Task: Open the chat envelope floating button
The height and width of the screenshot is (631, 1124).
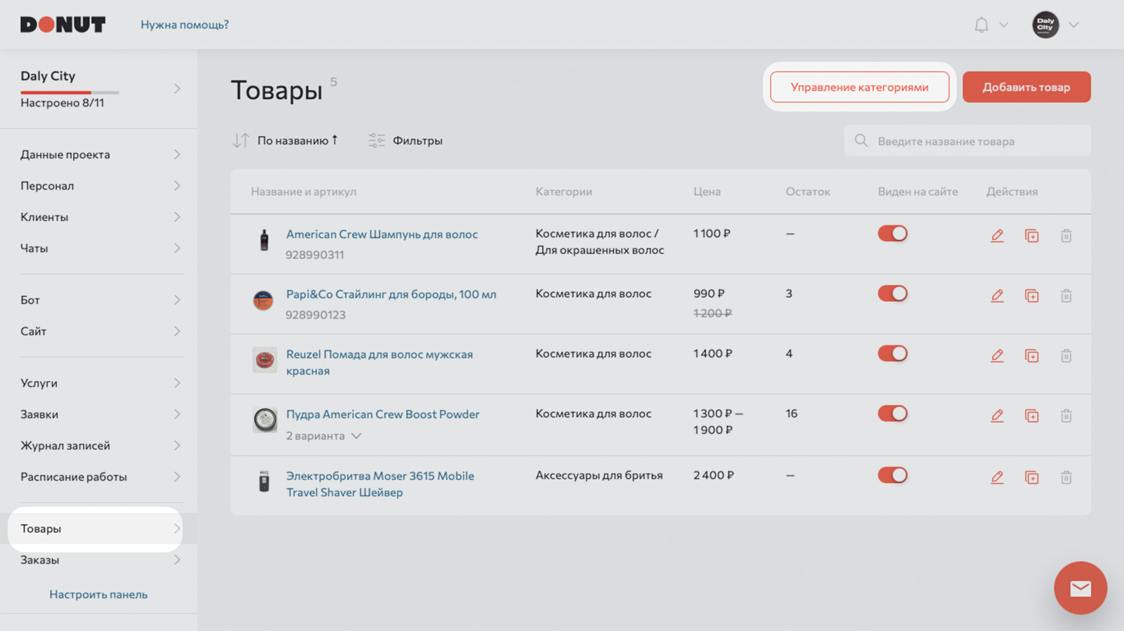Action: [x=1080, y=588]
